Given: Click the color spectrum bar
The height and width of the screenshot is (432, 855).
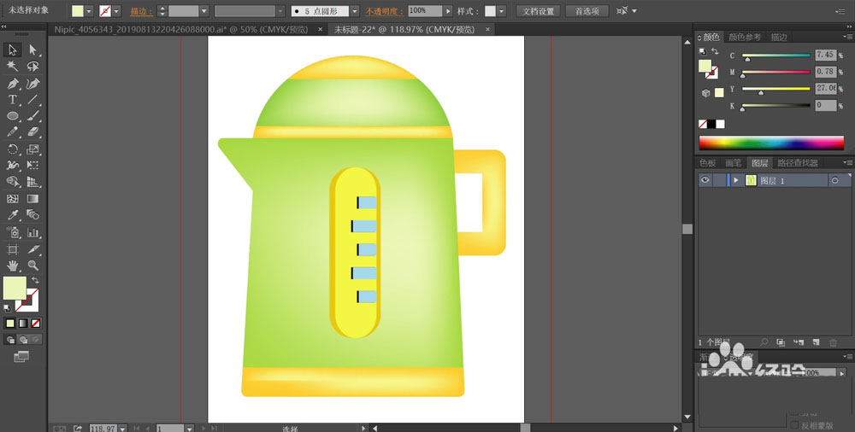Looking at the screenshot, I should 771,143.
